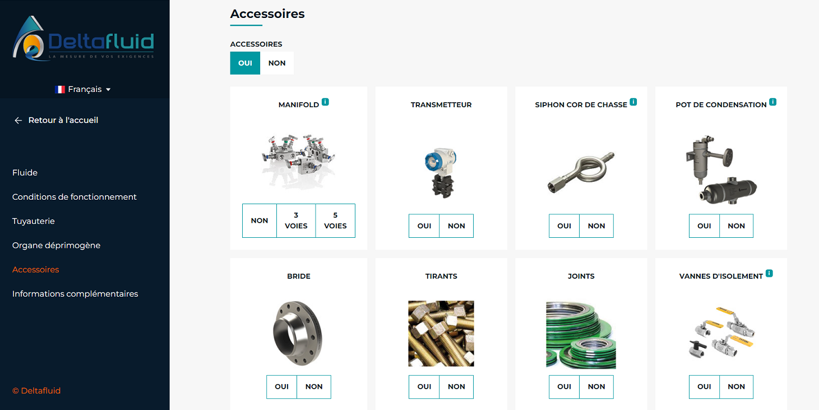Click the © Deltafluid footer link
Image resolution: width=819 pixels, height=410 pixels.
click(x=36, y=391)
